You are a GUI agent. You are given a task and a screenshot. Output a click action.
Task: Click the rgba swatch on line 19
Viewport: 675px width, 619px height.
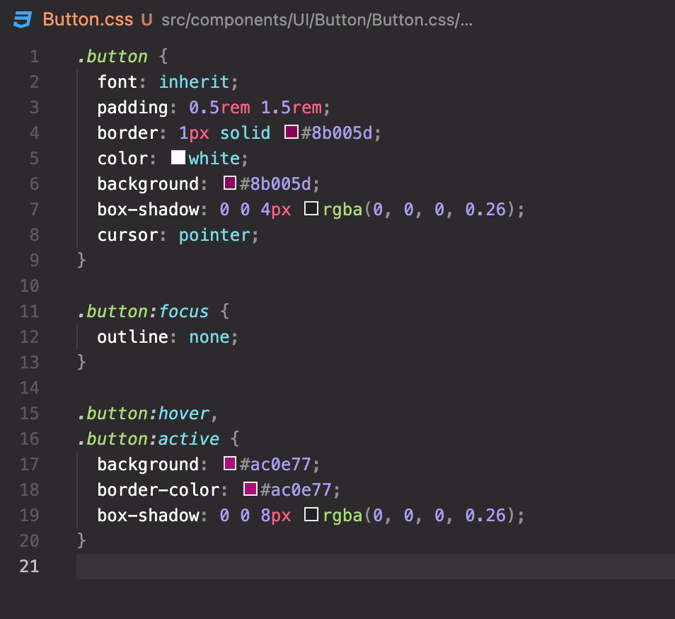[x=311, y=514]
